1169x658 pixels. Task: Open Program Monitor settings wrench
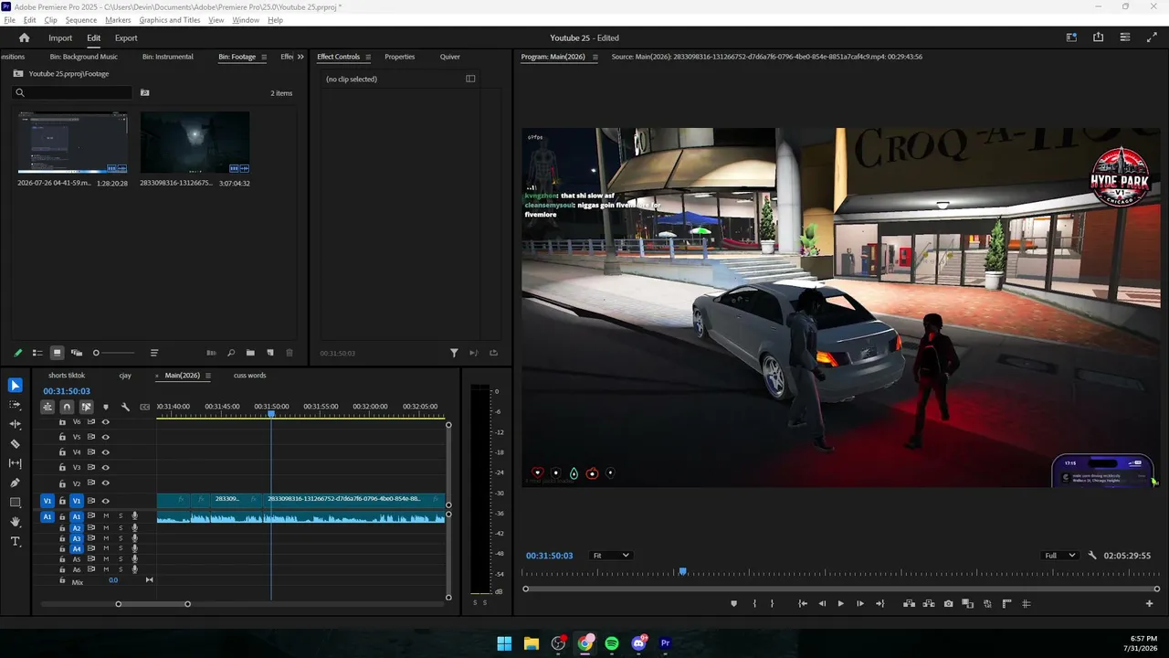1092,556
